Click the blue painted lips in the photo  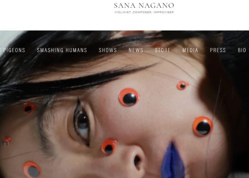173,160
